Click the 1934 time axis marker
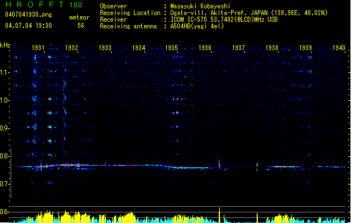Viewport: 351px width, 223px height. (x=138, y=48)
